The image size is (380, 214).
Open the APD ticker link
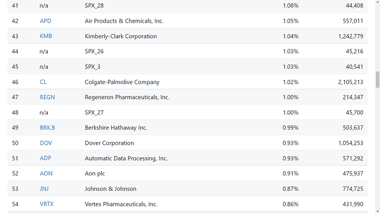click(x=46, y=21)
